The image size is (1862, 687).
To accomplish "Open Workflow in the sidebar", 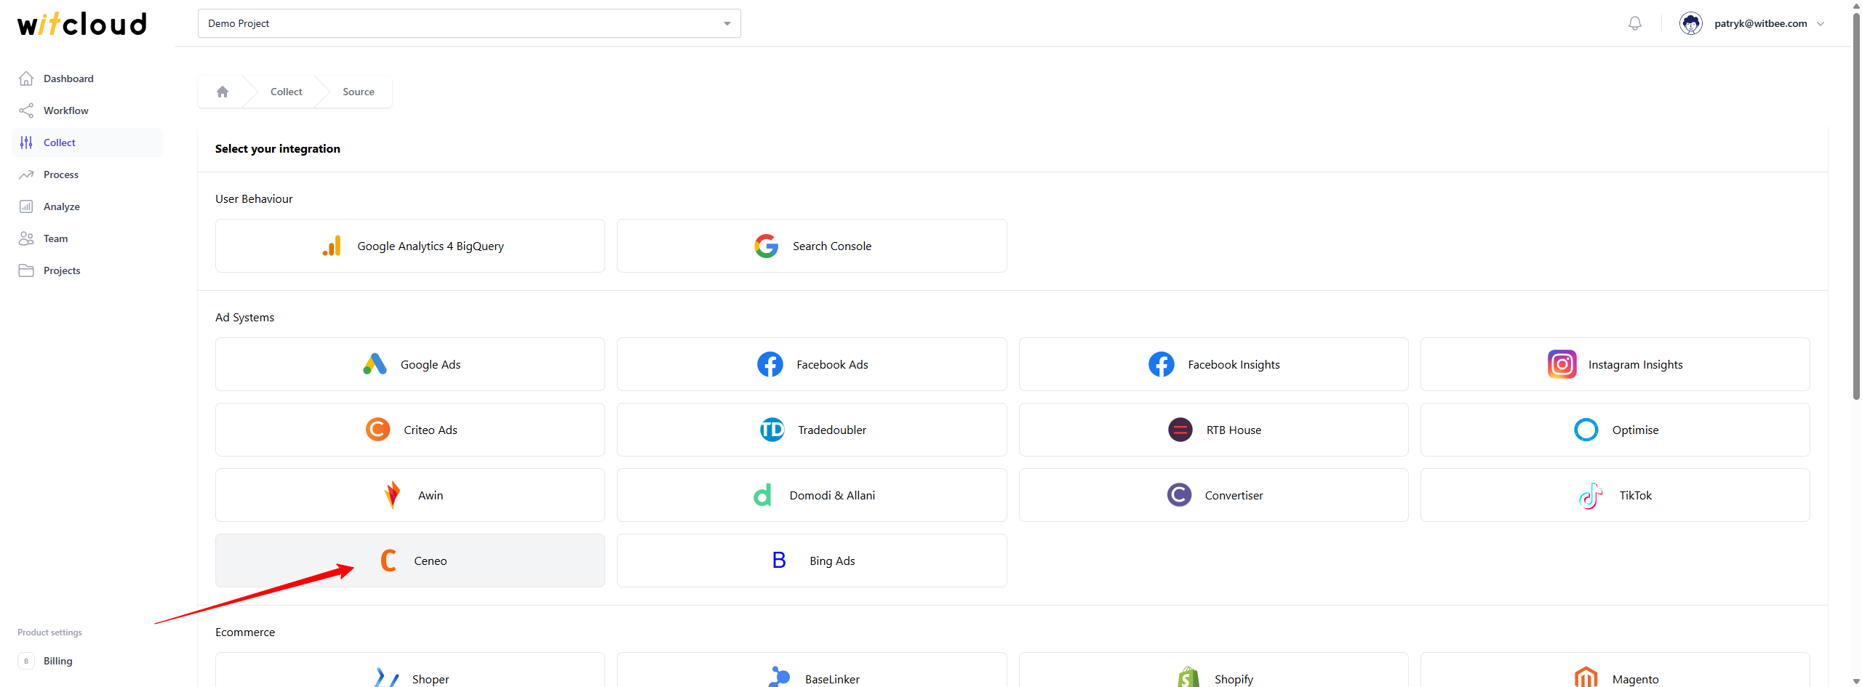I will [x=87, y=111].
